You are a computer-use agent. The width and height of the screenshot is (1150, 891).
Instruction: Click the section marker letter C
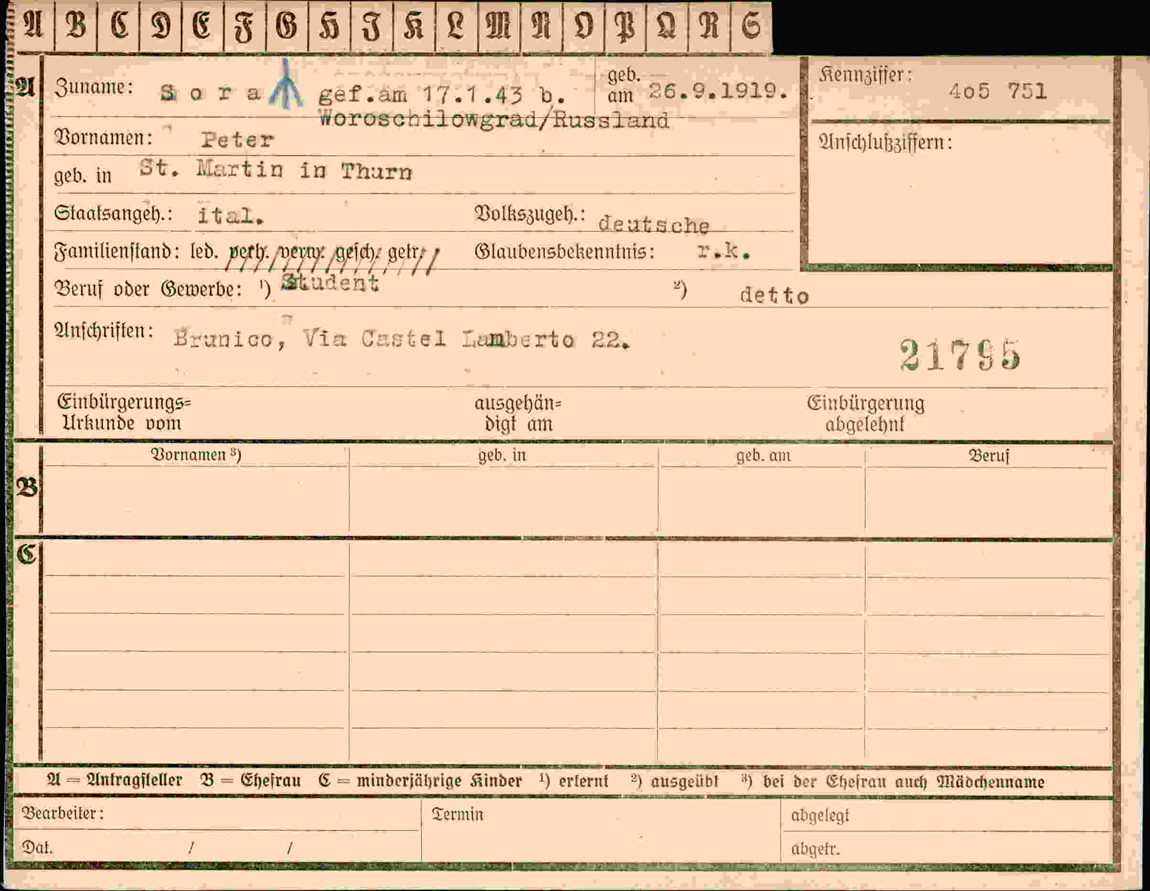coord(27,554)
